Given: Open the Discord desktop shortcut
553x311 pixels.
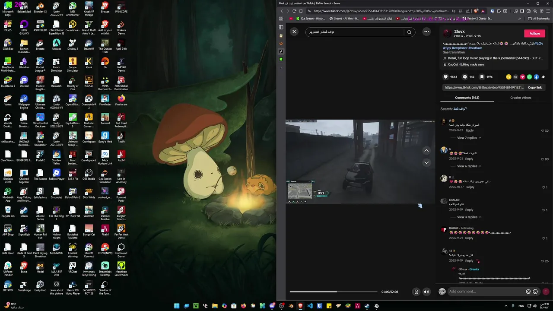Looking at the screenshot, I should click(24, 82).
